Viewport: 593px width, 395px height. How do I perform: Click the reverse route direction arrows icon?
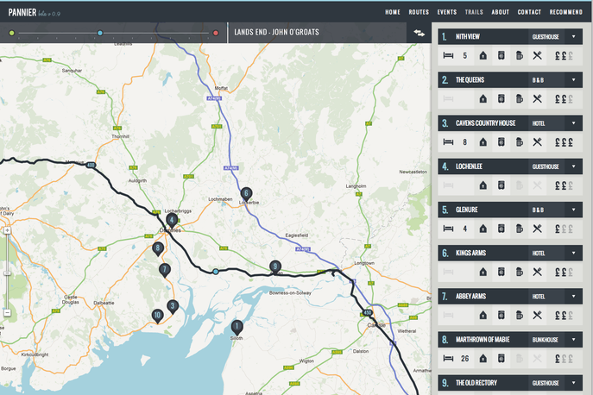tap(420, 33)
